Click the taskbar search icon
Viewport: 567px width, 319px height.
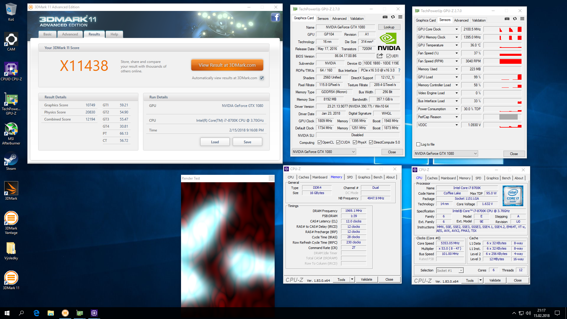click(21, 313)
